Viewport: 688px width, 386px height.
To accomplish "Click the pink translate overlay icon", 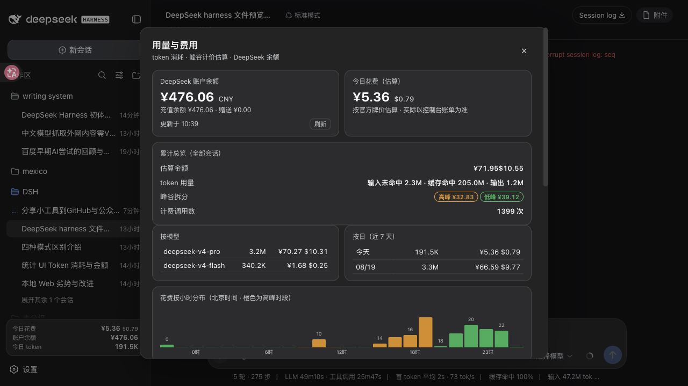I will click(12, 72).
